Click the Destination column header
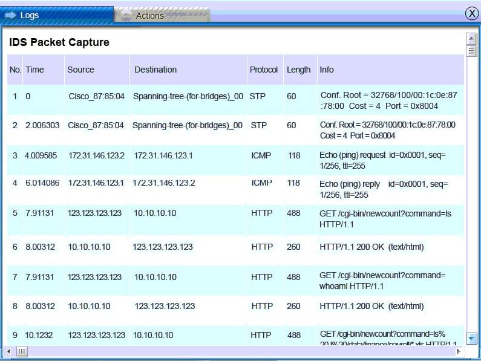The height and width of the screenshot is (361, 481). (155, 70)
